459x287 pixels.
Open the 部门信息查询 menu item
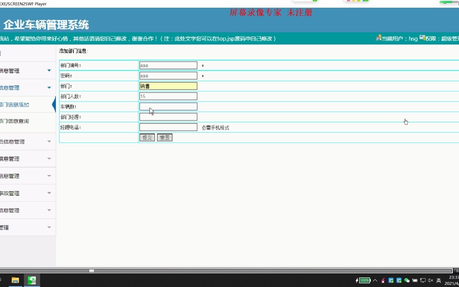15,121
